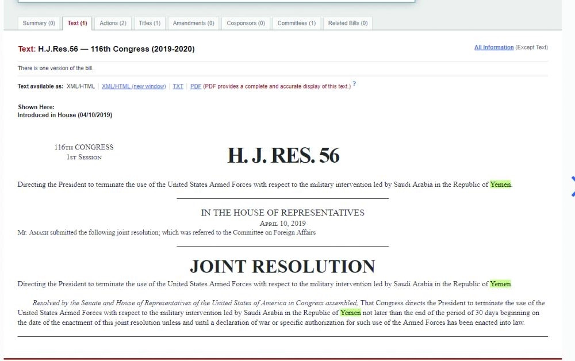Click the blue next arrow at right edge
Viewport: 575px width, 361px height.
pos(572,186)
